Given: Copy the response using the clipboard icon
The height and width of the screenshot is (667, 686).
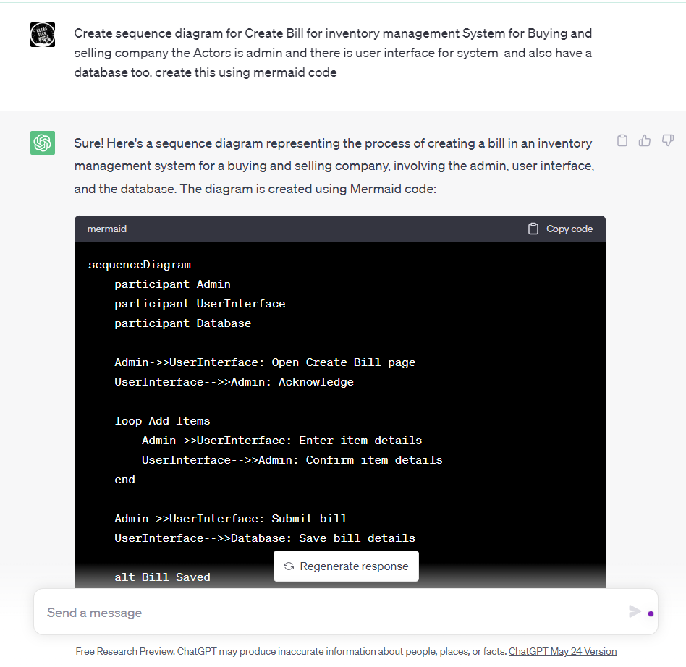Looking at the screenshot, I should (622, 140).
